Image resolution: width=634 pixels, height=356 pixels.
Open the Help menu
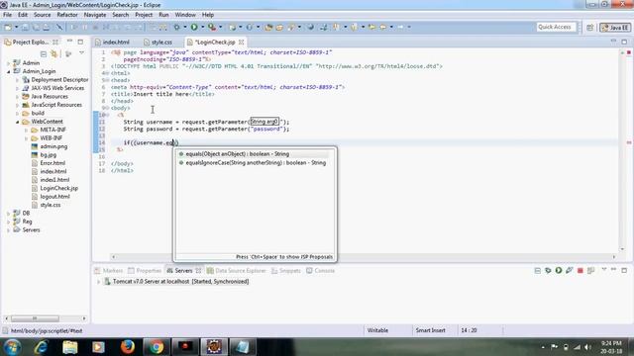[208, 15]
